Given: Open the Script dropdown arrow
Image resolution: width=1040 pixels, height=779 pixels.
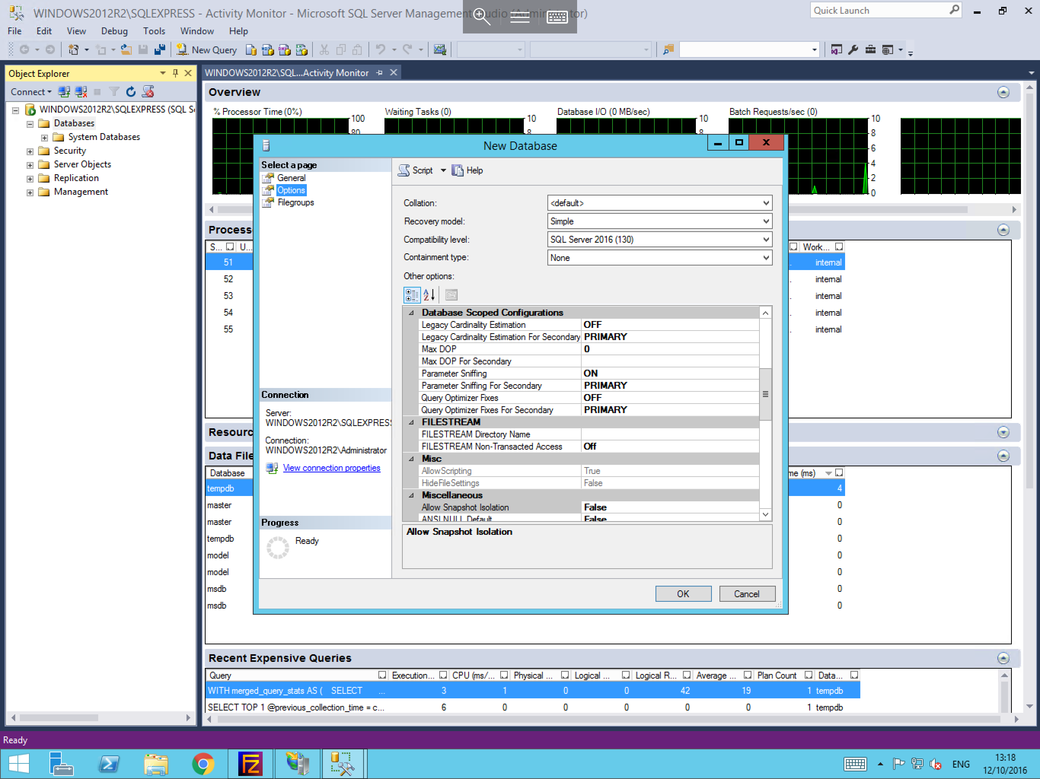Looking at the screenshot, I should point(443,170).
